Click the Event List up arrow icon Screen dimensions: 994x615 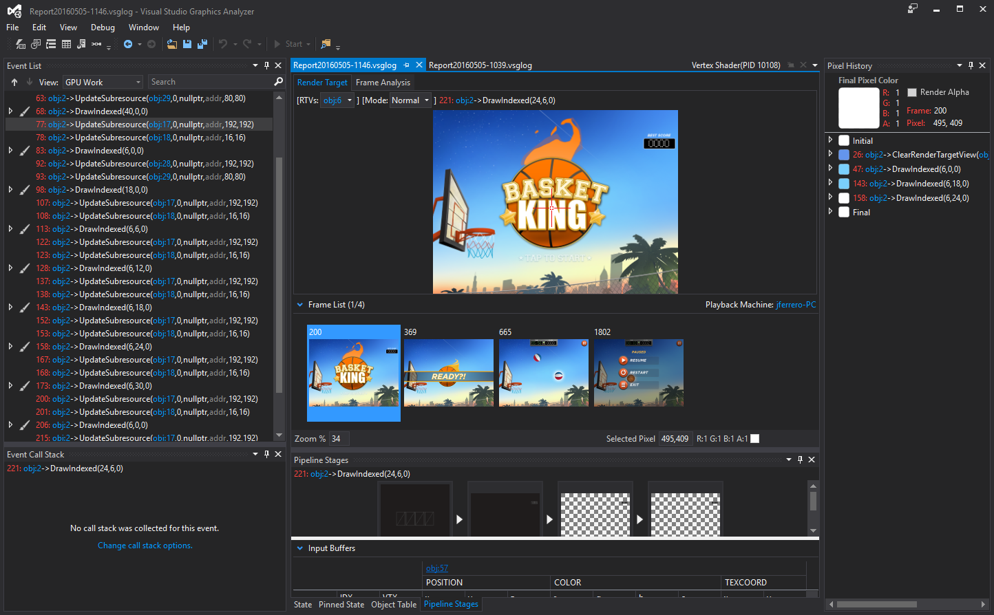(x=14, y=82)
